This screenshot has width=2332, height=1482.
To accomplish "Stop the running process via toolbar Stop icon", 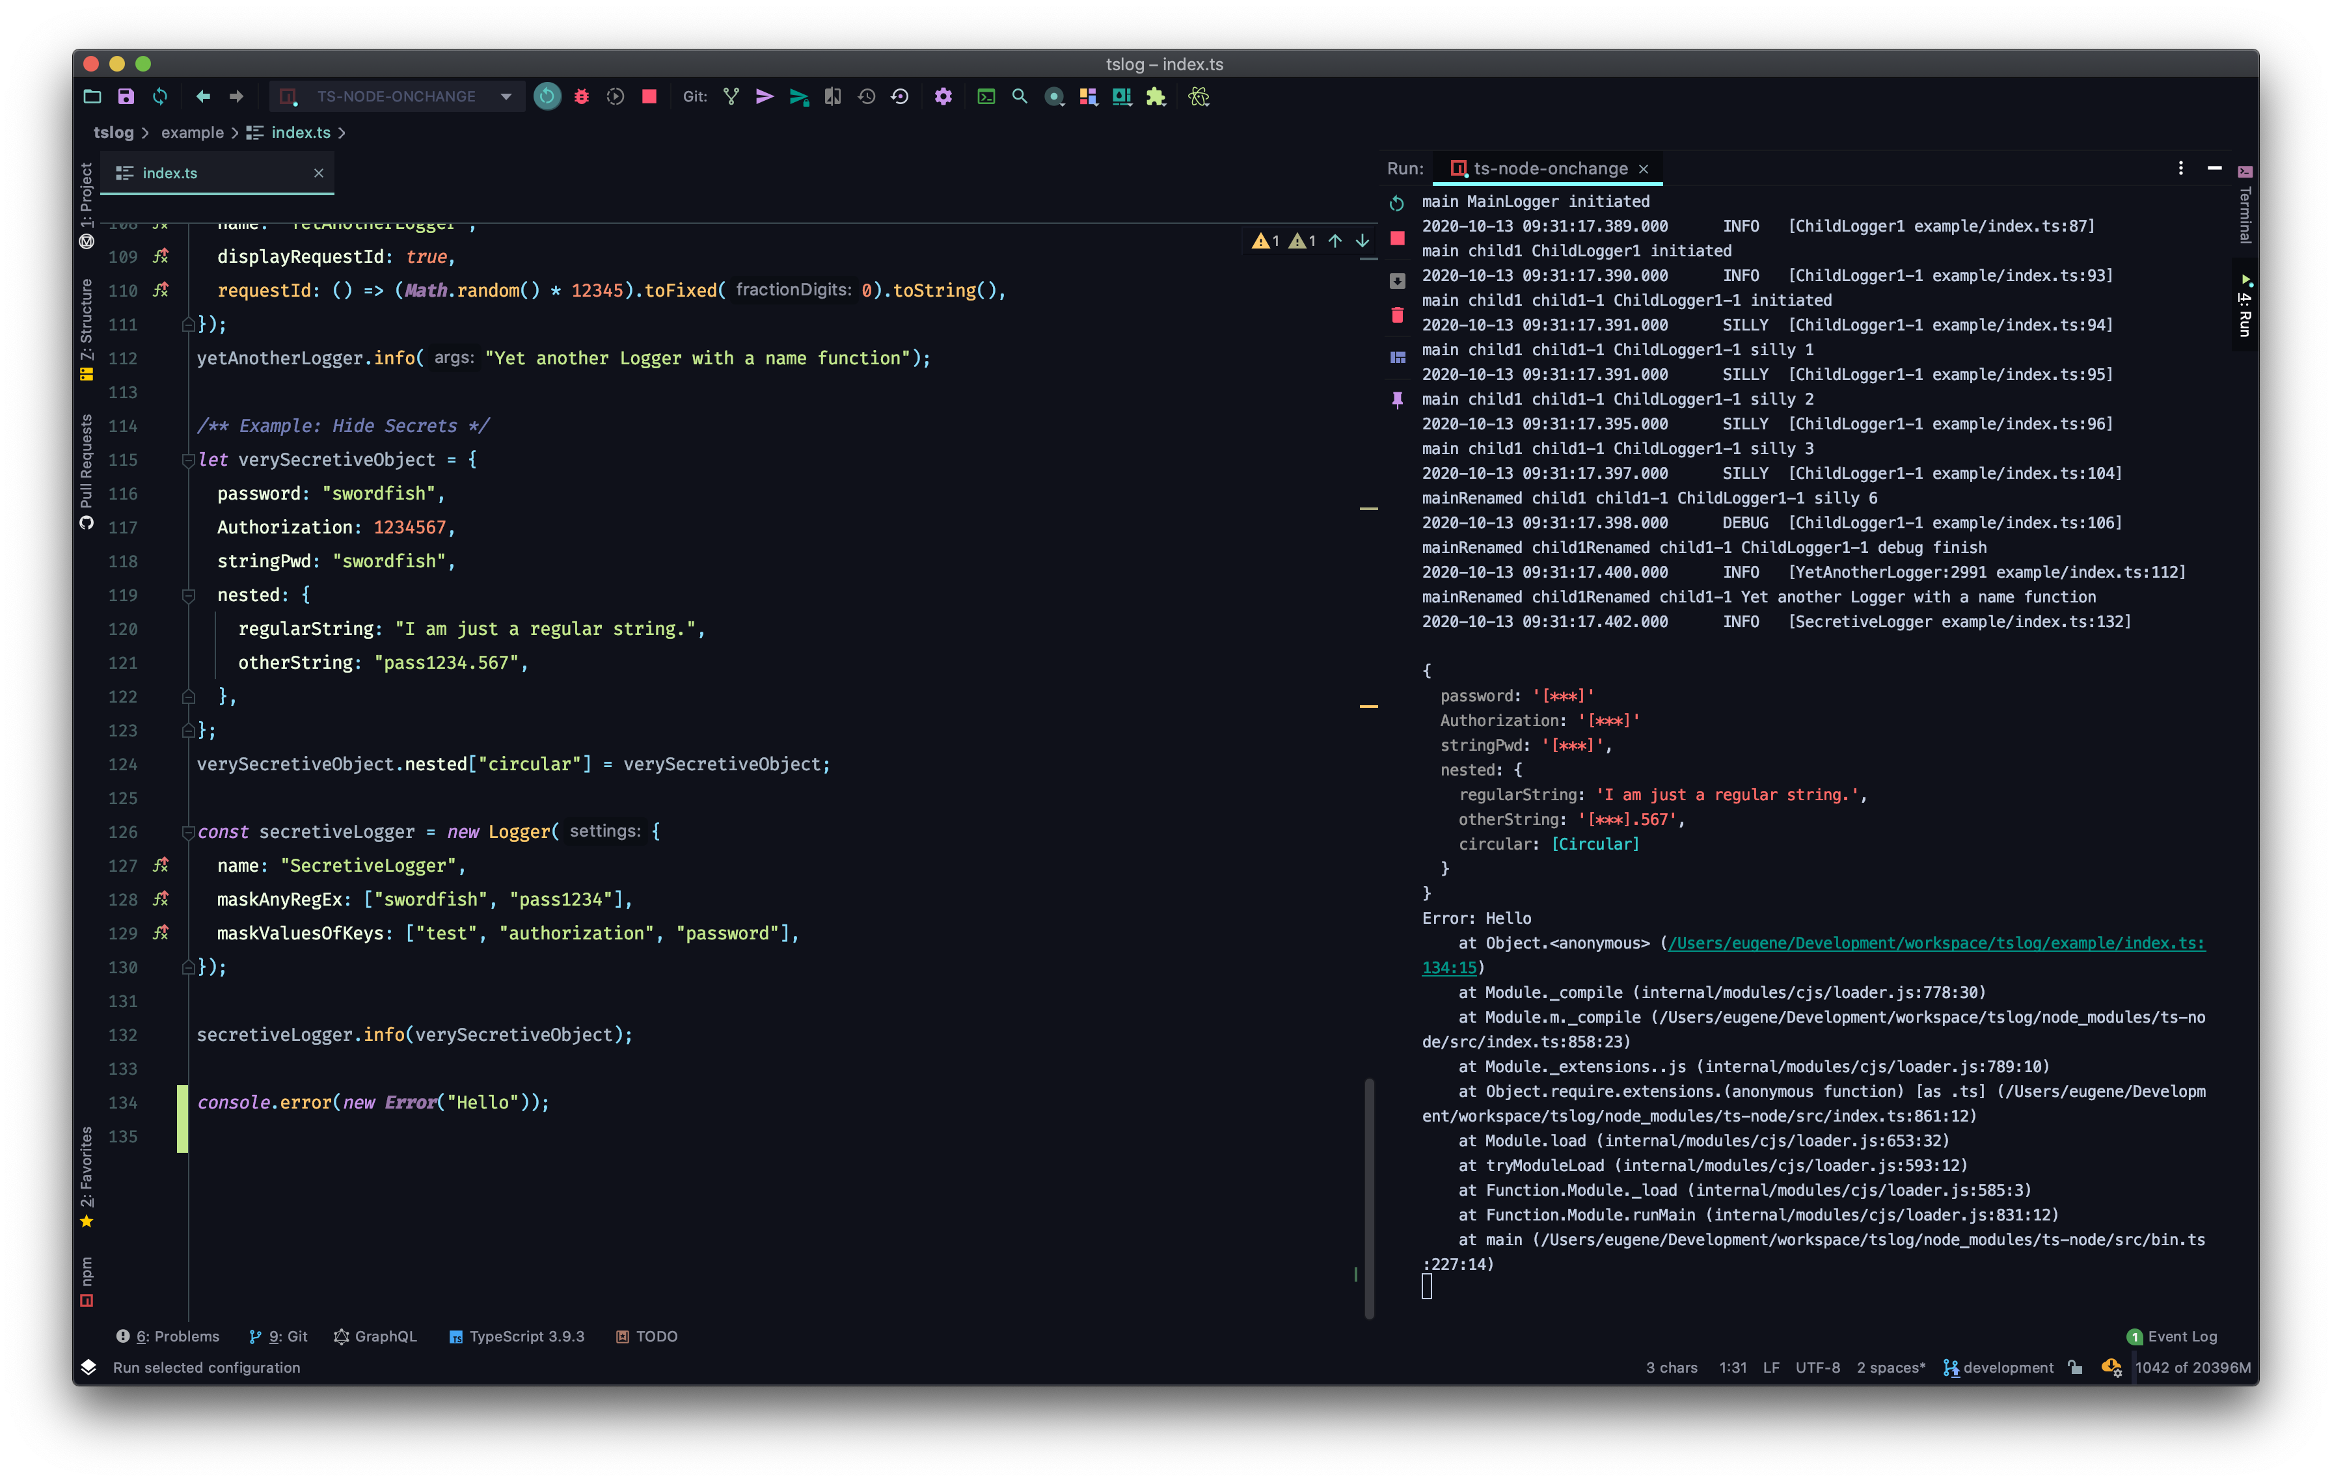I will click(650, 97).
